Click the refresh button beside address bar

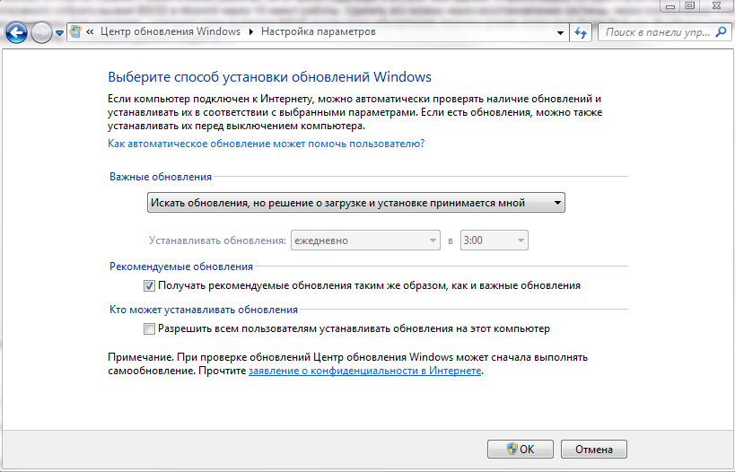pos(581,33)
